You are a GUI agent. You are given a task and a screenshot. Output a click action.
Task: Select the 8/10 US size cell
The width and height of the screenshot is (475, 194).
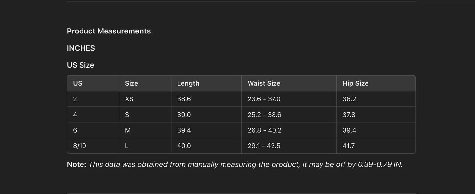[80, 146]
